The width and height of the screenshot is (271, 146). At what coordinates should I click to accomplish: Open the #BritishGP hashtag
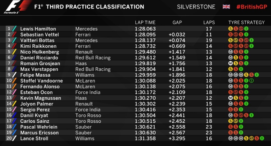coord(252,7)
